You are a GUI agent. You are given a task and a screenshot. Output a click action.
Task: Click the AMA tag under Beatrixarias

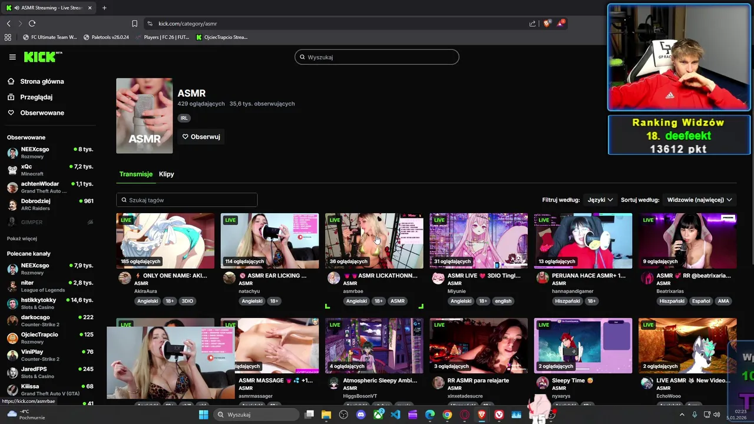tap(723, 301)
